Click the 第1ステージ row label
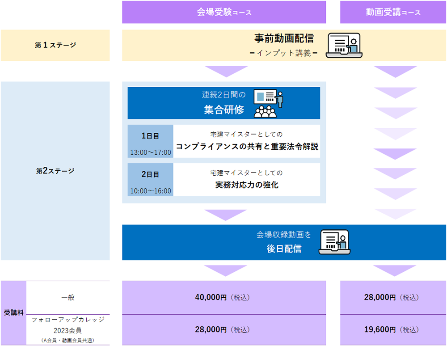 (55, 45)
